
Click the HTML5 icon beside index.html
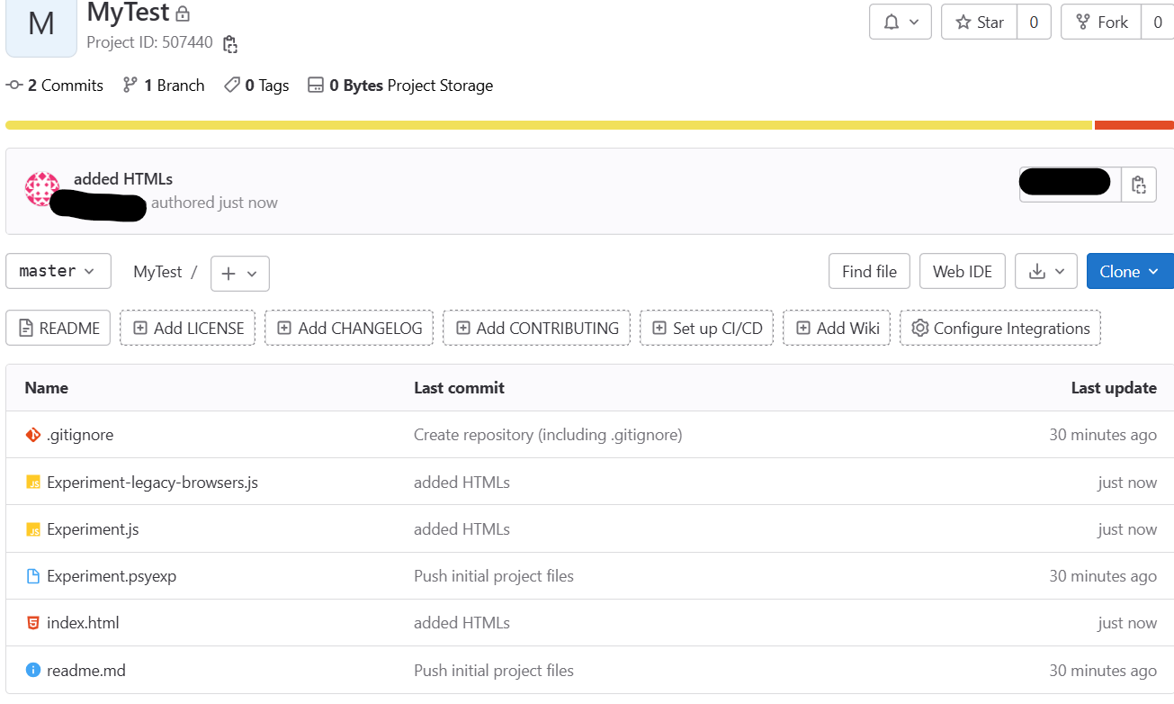pos(33,623)
